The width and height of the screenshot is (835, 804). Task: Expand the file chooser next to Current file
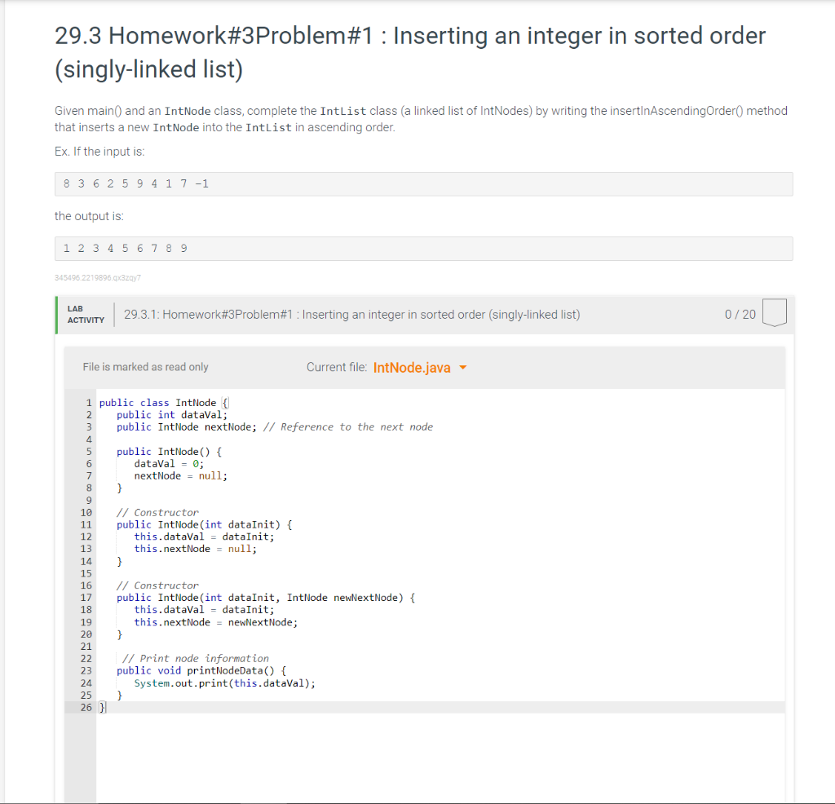pyautogui.click(x=463, y=368)
